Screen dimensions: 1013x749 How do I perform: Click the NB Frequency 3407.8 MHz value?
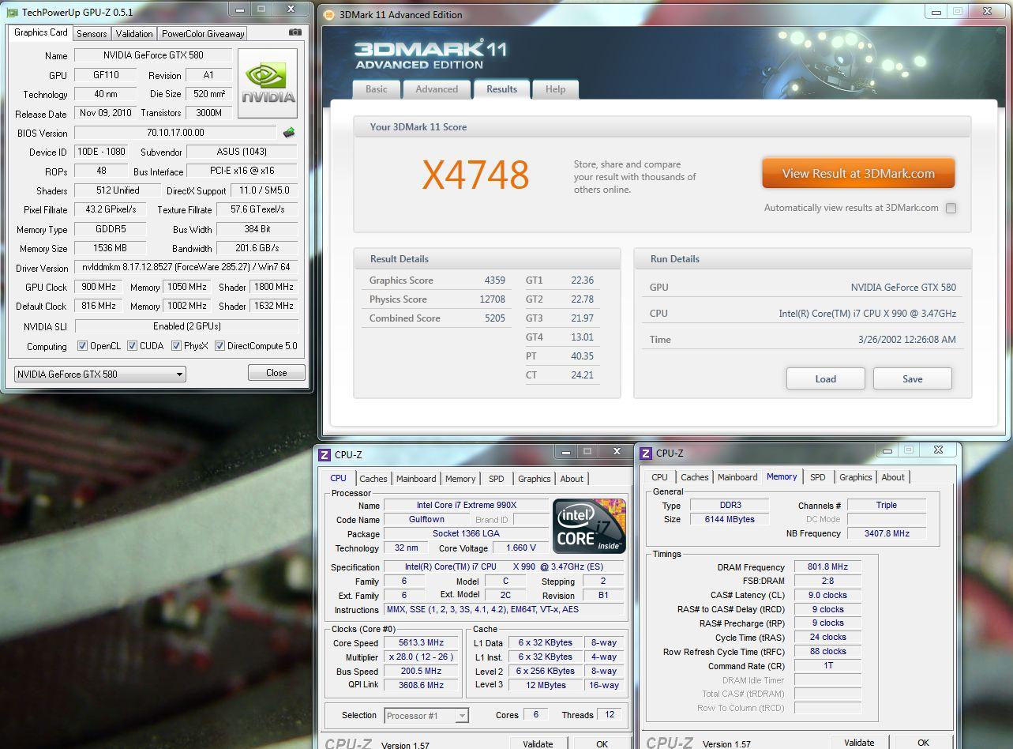coord(887,533)
